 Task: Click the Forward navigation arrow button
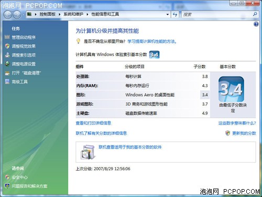click(17, 15)
